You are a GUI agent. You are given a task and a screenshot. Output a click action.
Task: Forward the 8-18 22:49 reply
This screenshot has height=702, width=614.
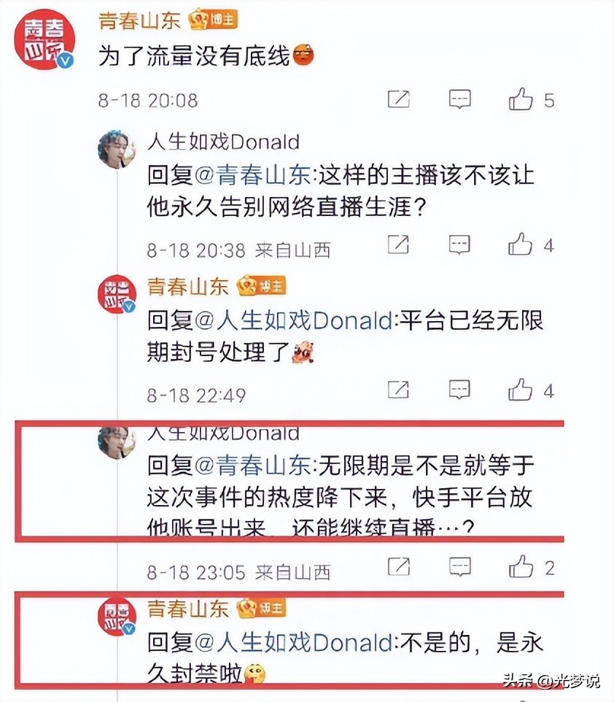(x=398, y=390)
